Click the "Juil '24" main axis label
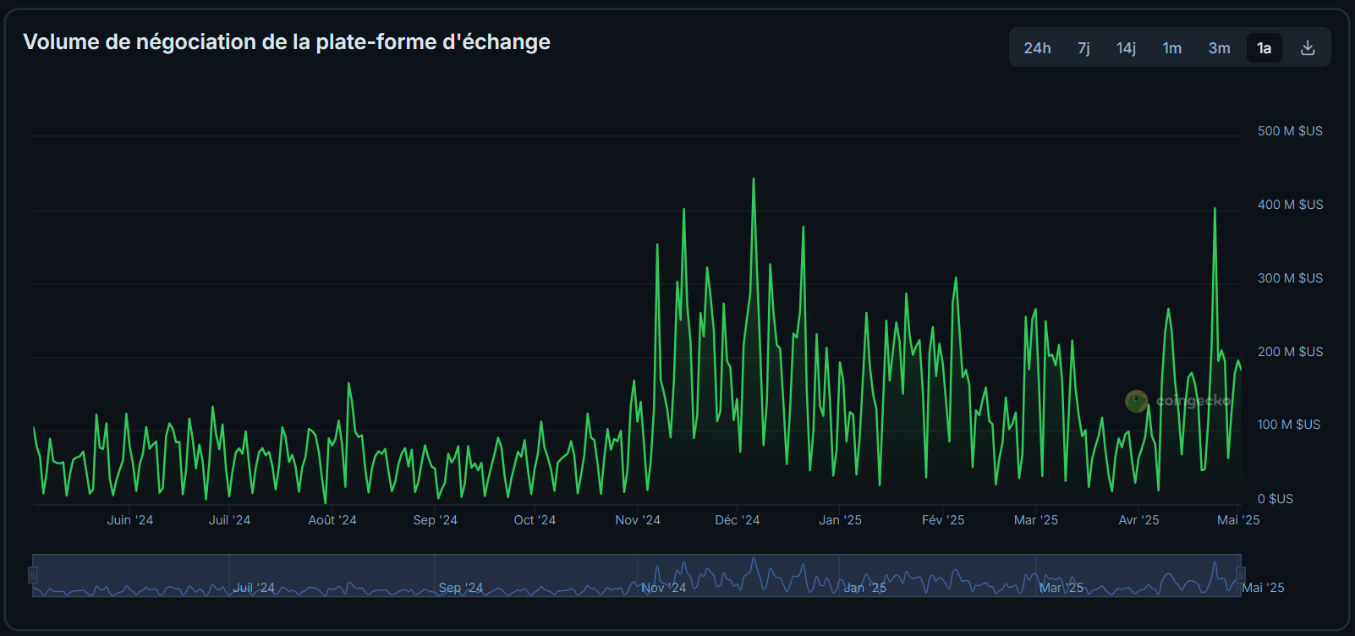 click(229, 520)
